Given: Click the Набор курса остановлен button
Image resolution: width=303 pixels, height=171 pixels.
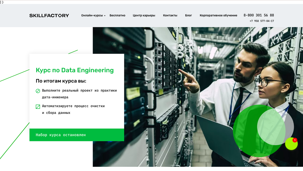Looking at the screenshot, I should (x=77, y=135).
